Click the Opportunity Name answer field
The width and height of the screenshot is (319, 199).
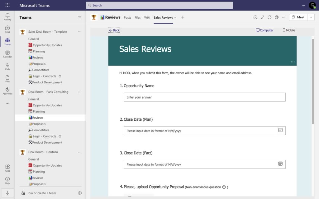(x=204, y=97)
